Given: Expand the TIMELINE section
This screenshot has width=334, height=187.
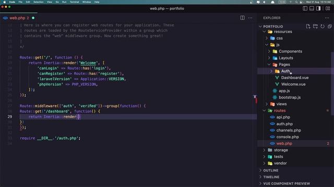Looking at the screenshot, I should (x=260, y=177).
